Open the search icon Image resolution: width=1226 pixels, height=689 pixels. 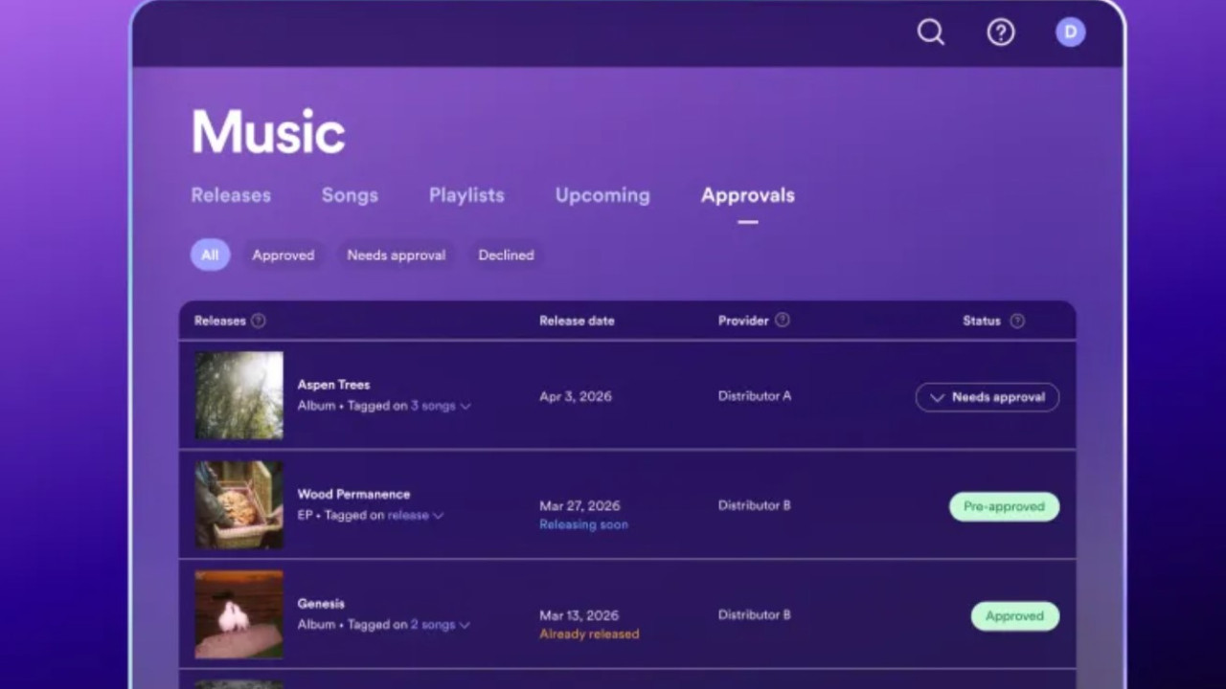(930, 33)
